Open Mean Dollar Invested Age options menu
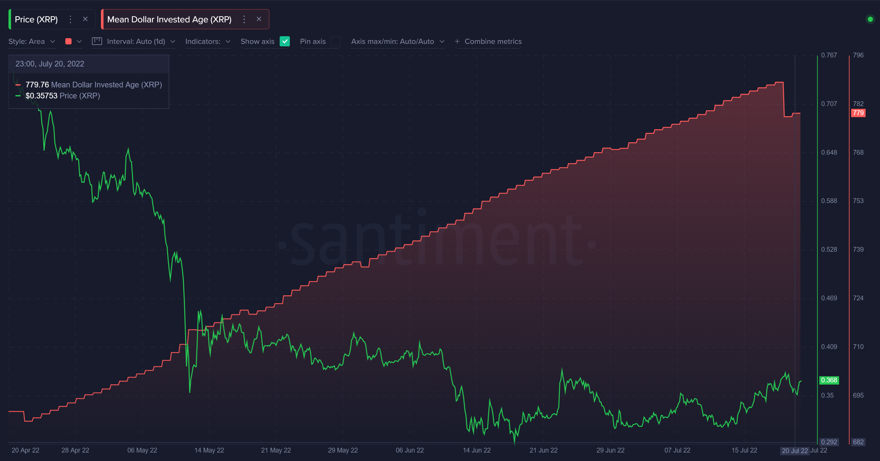 (x=244, y=20)
